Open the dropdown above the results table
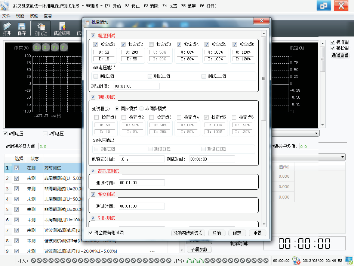The width and height of the screenshot is (354, 266). point(343,157)
